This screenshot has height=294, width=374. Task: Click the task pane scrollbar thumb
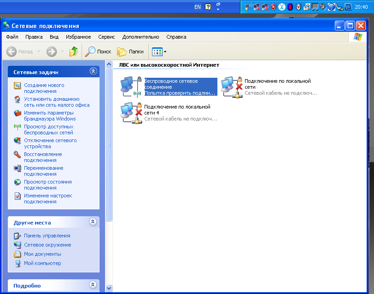click(109, 144)
